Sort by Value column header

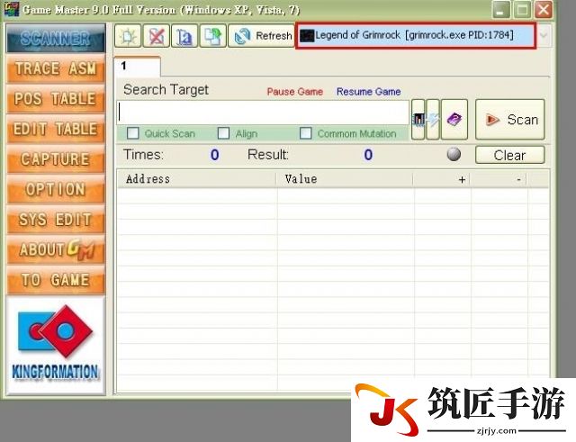click(x=345, y=179)
